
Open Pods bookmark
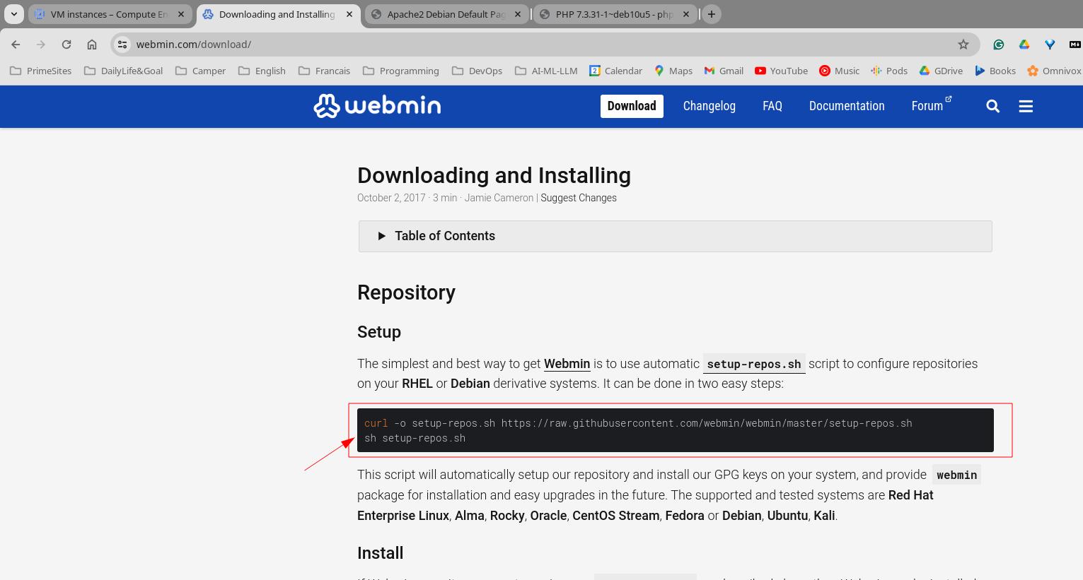coord(889,71)
